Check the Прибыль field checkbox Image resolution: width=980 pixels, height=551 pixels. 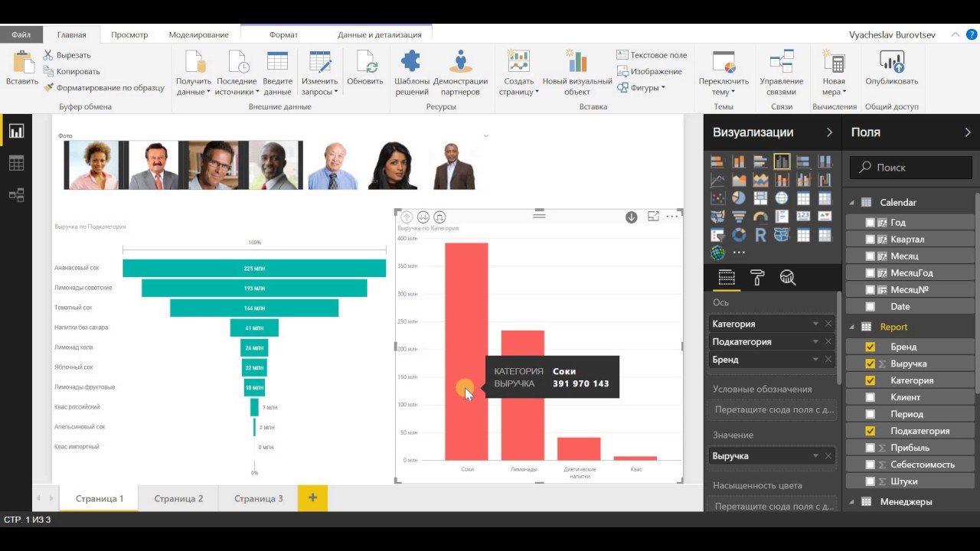tap(870, 448)
